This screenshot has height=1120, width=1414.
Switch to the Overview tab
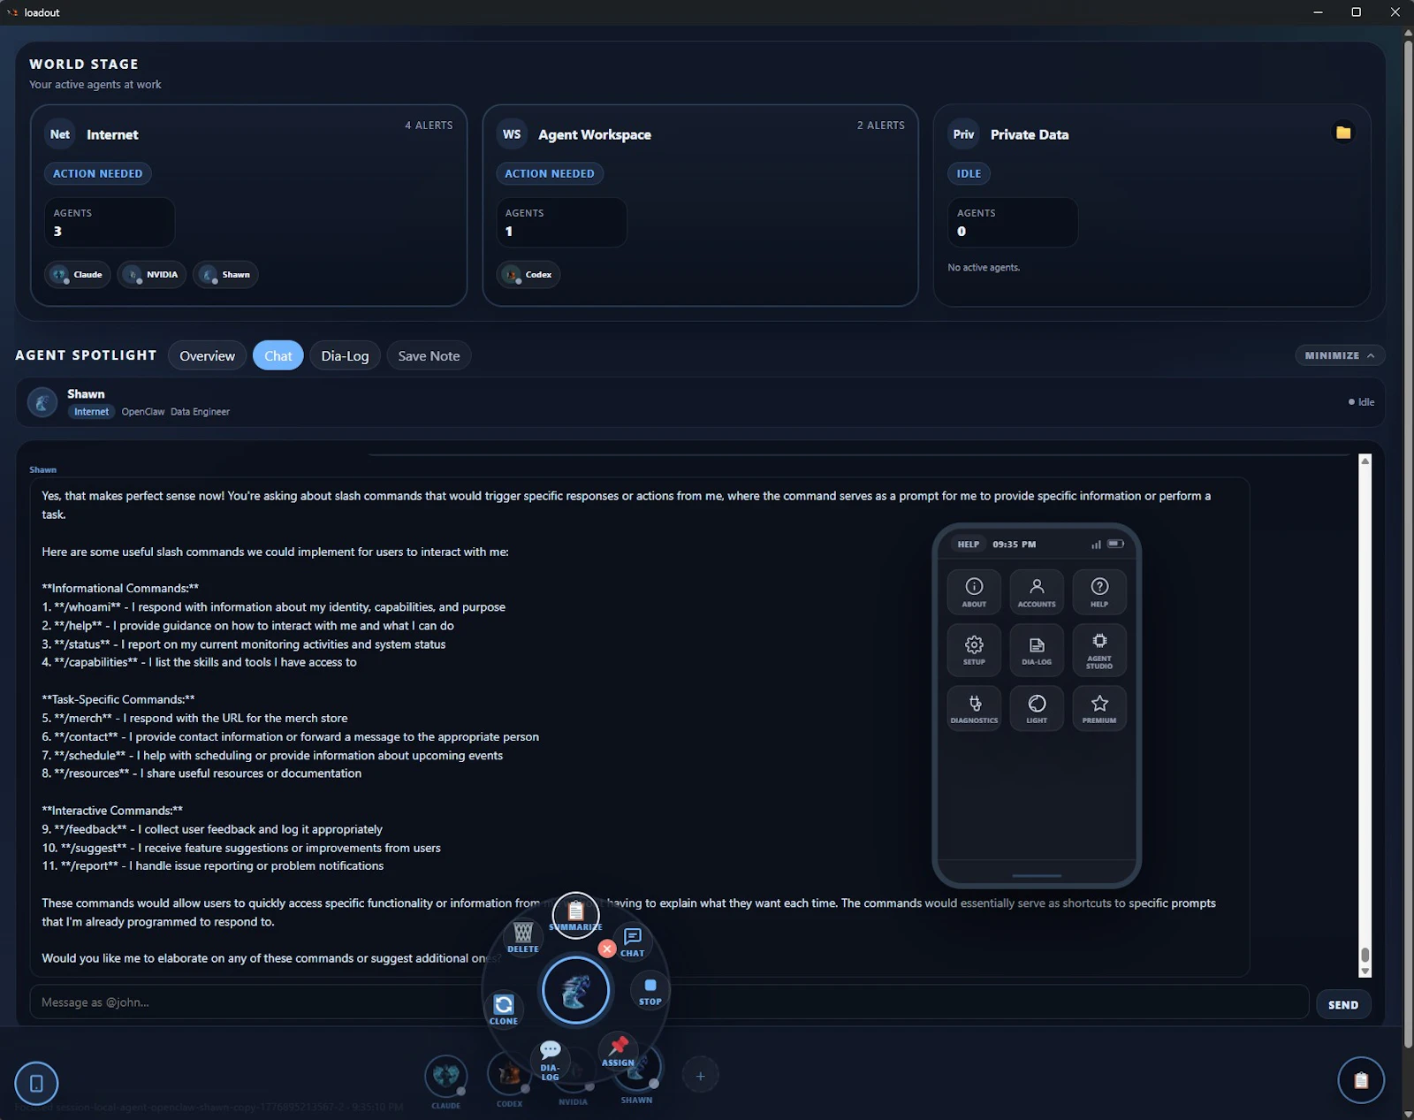(x=208, y=355)
